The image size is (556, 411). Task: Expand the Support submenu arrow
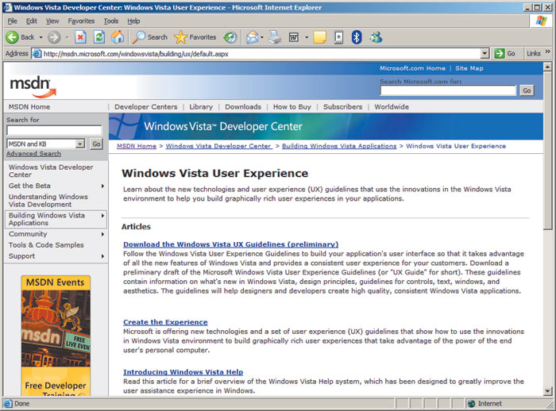(x=102, y=256)
